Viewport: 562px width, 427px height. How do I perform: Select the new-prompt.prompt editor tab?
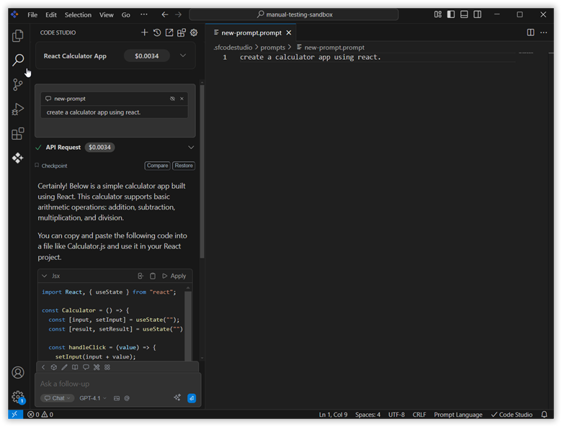coord(251,32)
